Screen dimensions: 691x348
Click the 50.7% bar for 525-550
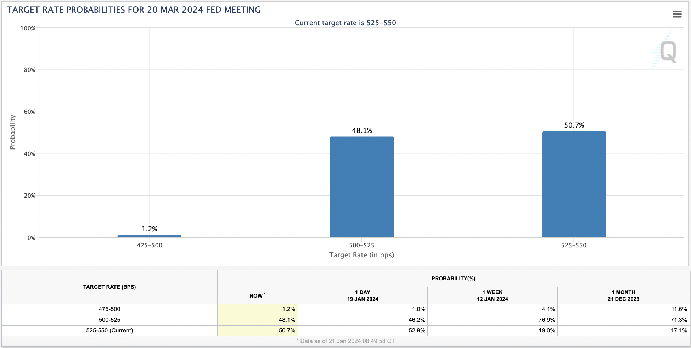click(x=574, y=184)
